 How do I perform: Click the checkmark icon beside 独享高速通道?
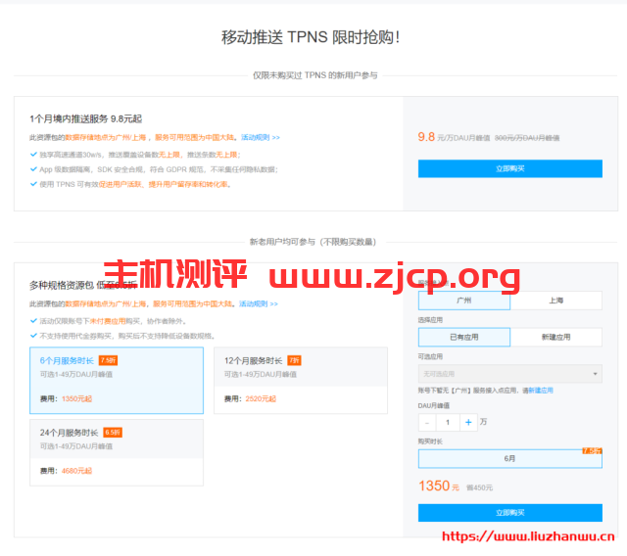tap(33, 155)
